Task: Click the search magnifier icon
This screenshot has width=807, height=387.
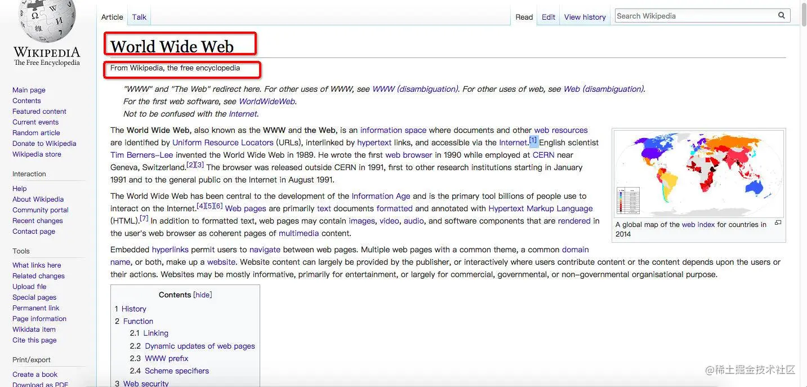Action: (782, 16)
